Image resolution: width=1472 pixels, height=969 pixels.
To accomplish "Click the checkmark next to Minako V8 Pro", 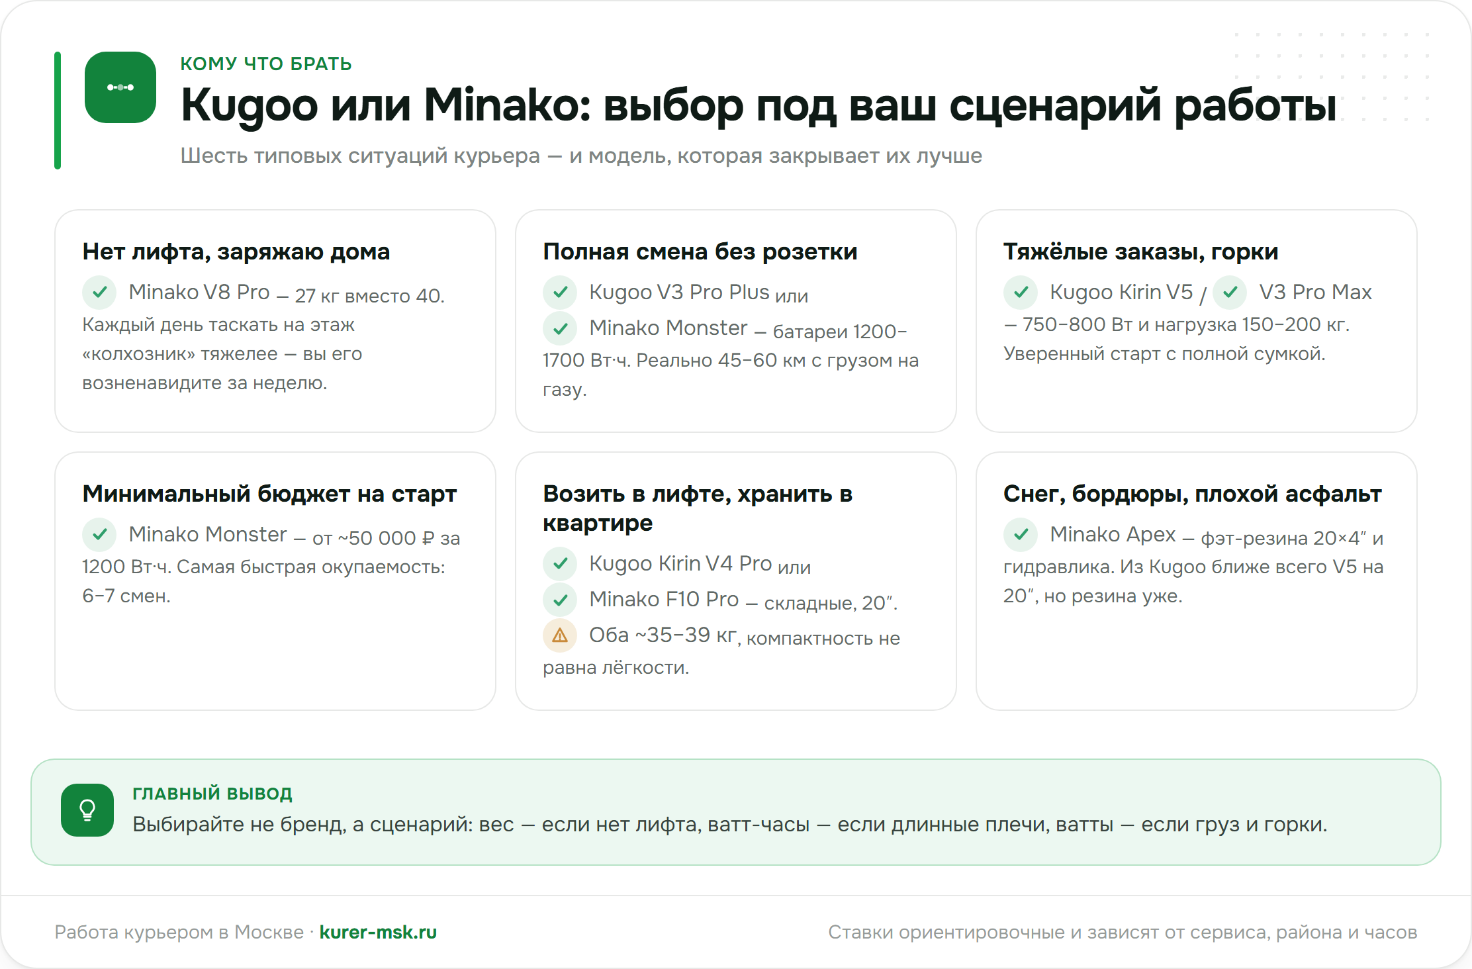I will click(x=99, y=292).
